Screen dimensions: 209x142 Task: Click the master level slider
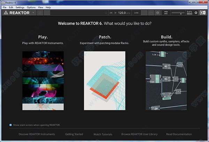178,13
